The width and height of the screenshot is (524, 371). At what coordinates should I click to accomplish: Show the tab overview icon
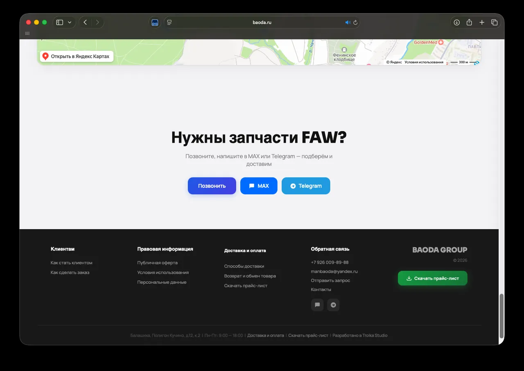click(494, 22)
